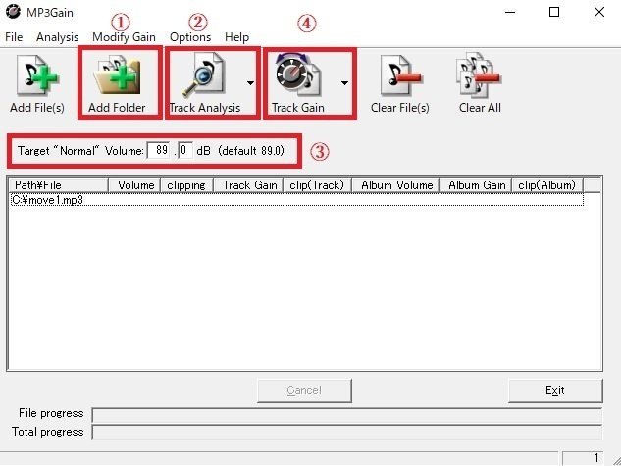Focus the target volume whole-number field showing 89
The image size is (621, 466).
[x=159, y=150]
